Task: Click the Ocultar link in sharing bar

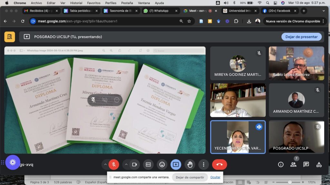Action: point(215,177)
